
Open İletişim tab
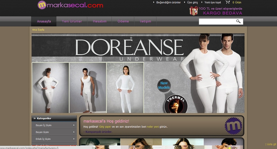coord(145,21)
